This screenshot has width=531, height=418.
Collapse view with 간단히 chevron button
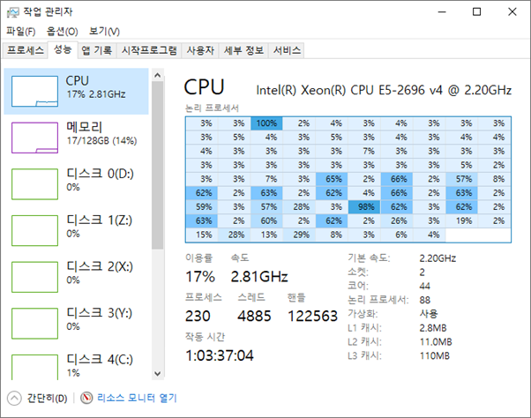point(13,398)
